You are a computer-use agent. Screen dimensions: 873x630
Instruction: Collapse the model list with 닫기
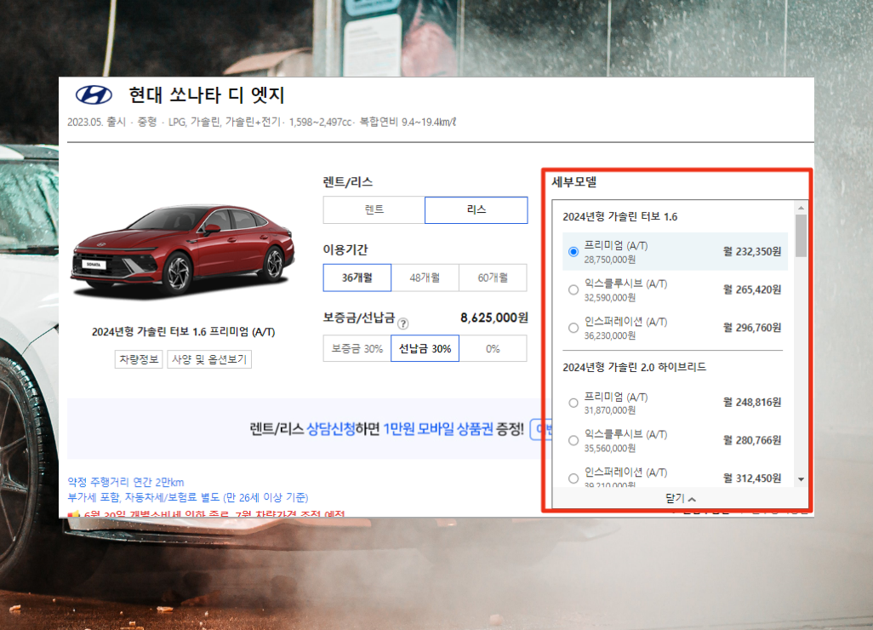[x=680, y=498]
